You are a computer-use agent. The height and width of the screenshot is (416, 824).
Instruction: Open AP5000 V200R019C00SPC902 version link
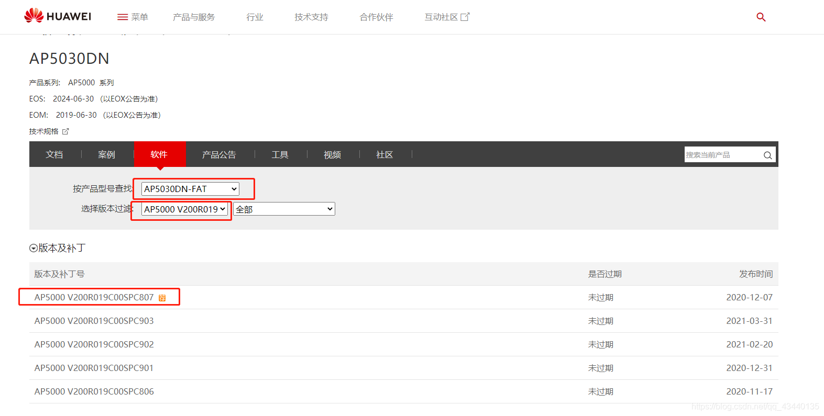tap(94, 344)
